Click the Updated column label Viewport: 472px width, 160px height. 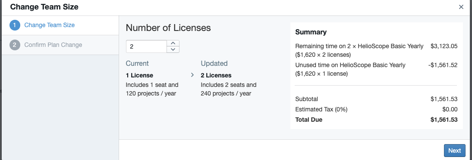[214, 64]
